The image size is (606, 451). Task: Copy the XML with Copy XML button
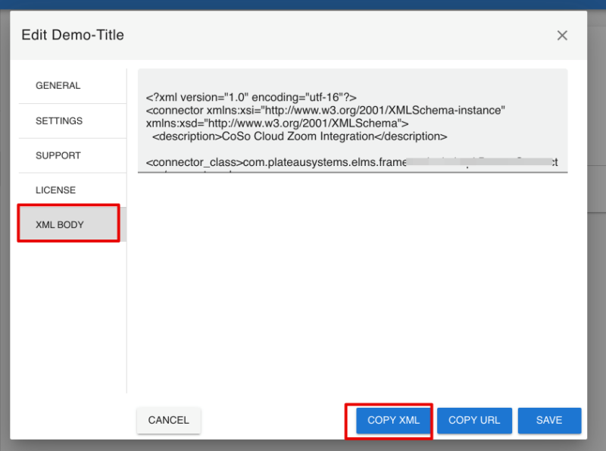point(393,420)
